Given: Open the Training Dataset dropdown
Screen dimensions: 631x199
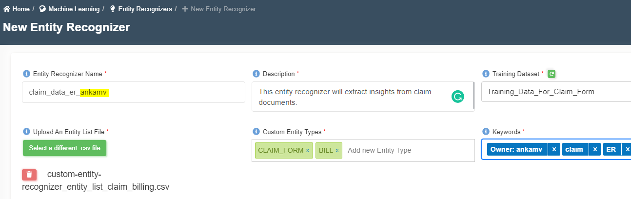Looking at the screenshot, I should [x=556, y=92].
